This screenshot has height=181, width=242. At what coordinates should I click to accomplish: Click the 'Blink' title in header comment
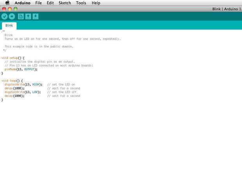pos(9,35)
